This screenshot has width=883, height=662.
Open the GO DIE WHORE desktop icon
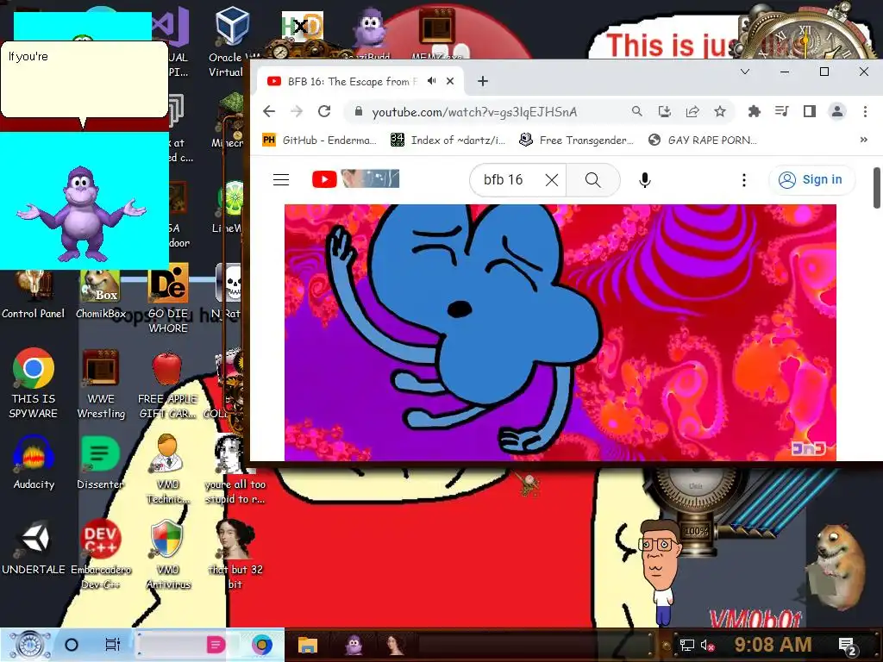pyautogui.click(x=168, y=298)
